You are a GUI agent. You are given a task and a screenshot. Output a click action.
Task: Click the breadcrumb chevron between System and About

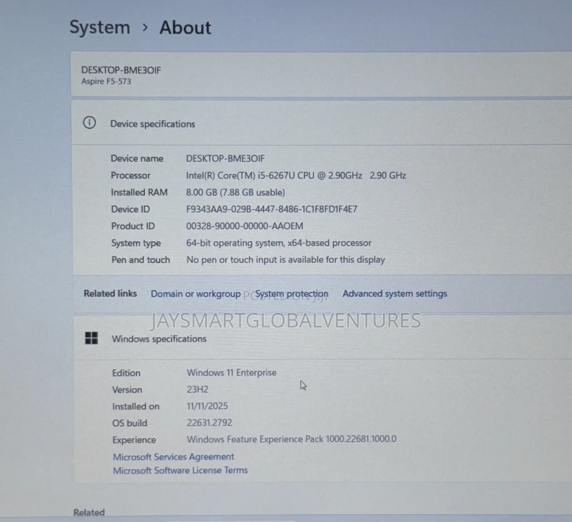[145, 28]
